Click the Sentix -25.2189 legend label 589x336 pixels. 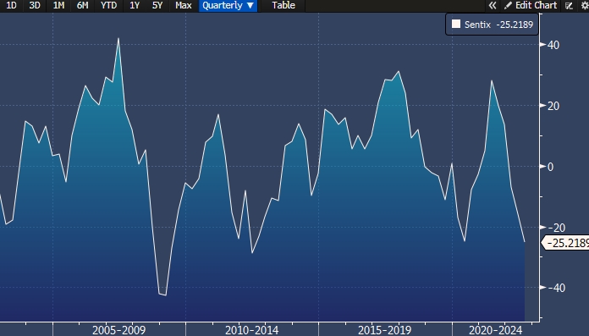(x=498, y=25)
